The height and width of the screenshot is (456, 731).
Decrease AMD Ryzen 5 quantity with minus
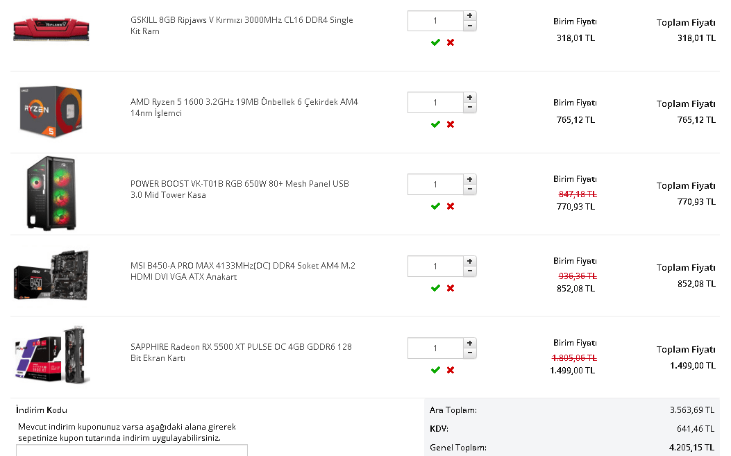coord(470,108)
